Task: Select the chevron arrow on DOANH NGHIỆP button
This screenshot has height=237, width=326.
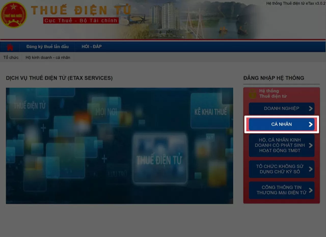Action: [310, 108]
